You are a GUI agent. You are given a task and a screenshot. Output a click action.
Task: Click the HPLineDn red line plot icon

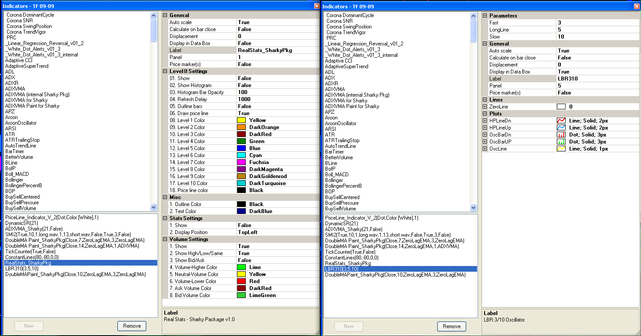point(561,121)
